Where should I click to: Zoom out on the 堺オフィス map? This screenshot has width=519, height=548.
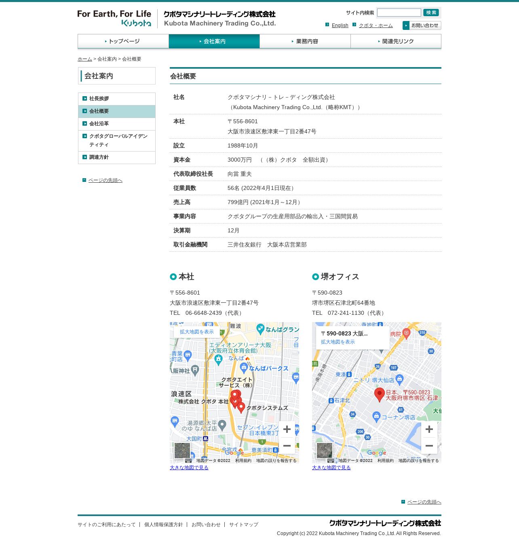click(429, 446)
